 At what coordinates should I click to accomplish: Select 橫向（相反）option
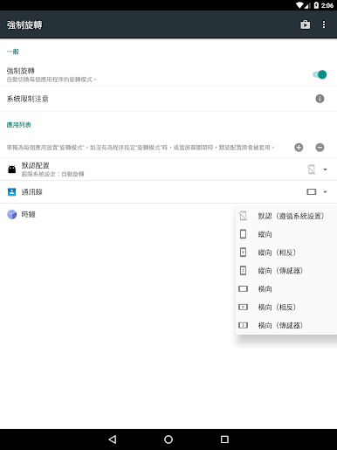coord(286,307)
